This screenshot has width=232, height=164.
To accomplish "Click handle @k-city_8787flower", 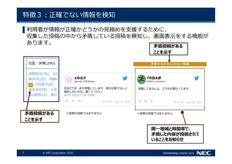I will [84, 81].
